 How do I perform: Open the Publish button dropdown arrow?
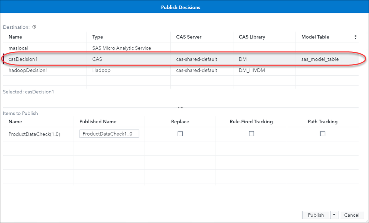(x=334, y=215)
